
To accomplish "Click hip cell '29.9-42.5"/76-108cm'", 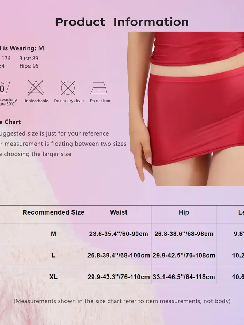I will [184, 255].
